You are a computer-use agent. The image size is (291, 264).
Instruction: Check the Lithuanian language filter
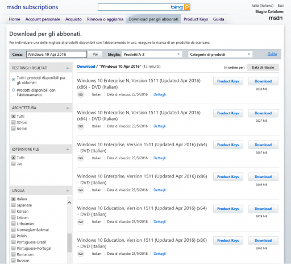pos(14,224)
